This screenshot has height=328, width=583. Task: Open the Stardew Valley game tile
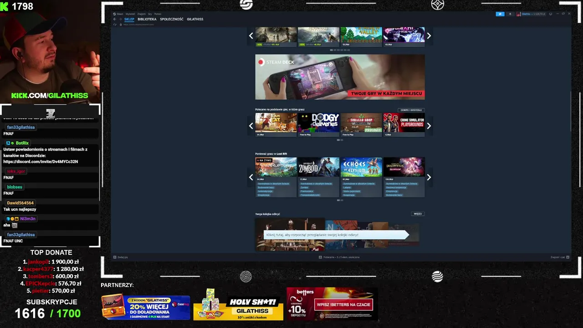coord(361,37)
